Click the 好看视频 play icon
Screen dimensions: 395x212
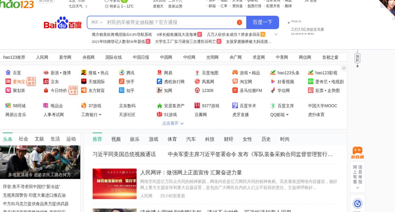tap(273, 82)
